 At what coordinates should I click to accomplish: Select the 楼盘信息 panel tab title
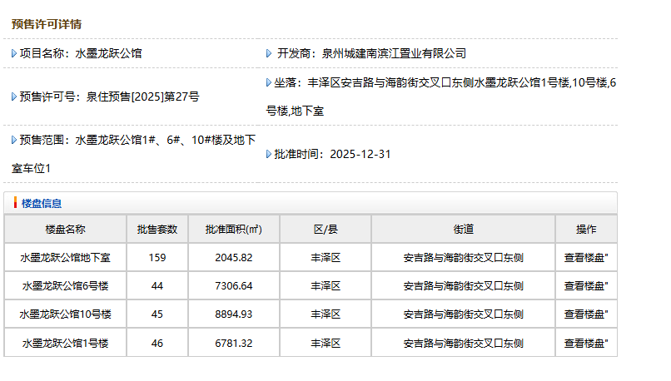pos(42,203)
